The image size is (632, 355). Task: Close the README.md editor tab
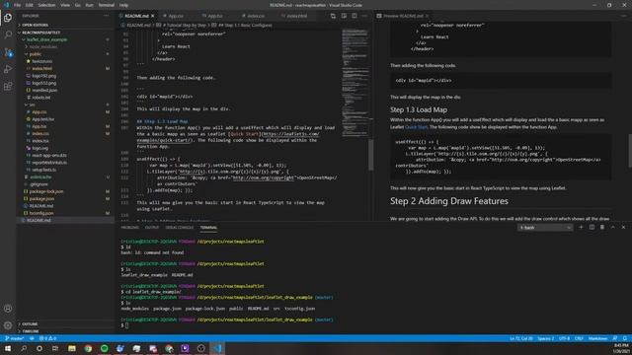[153, 16]
